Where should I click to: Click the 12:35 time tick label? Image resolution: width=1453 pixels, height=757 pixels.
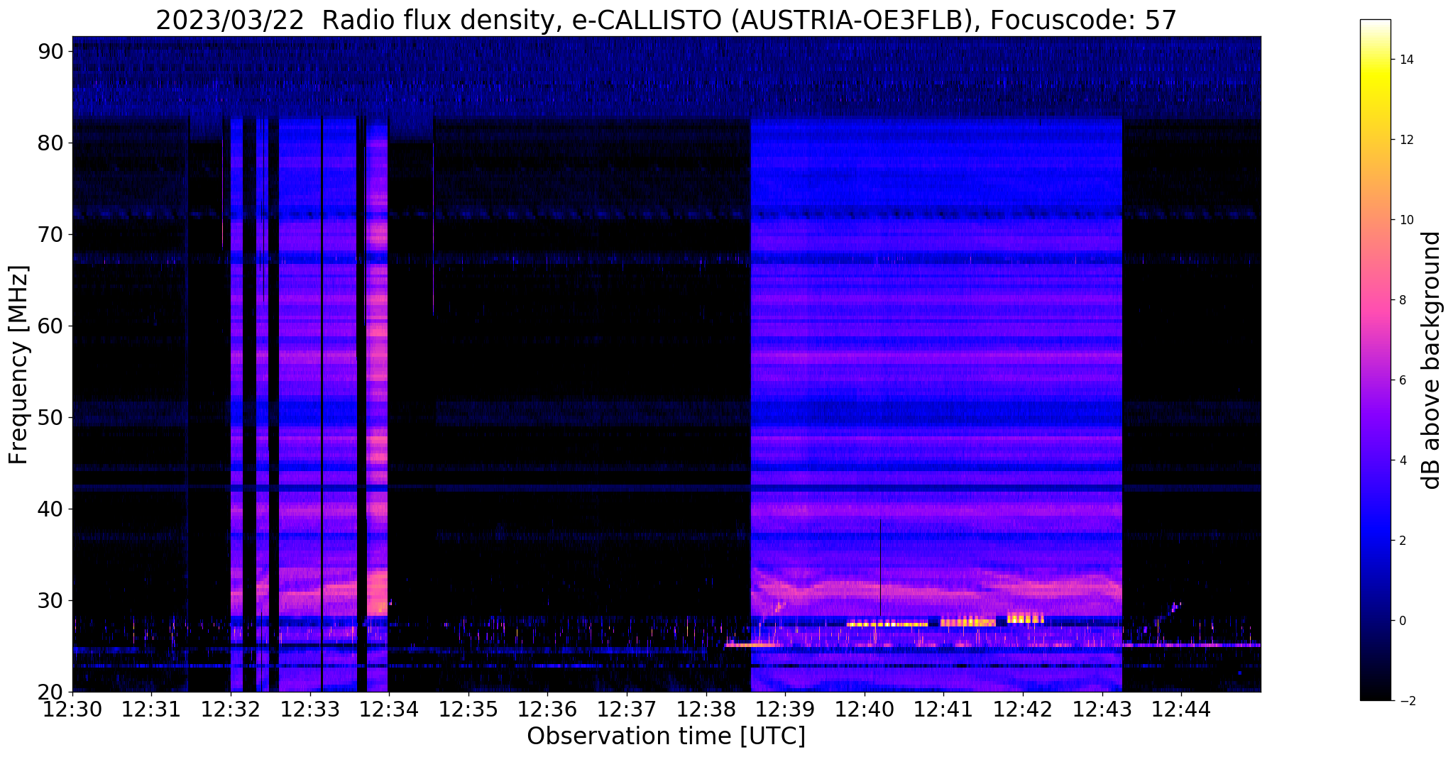pyautogui.click(x=468, y=709)
